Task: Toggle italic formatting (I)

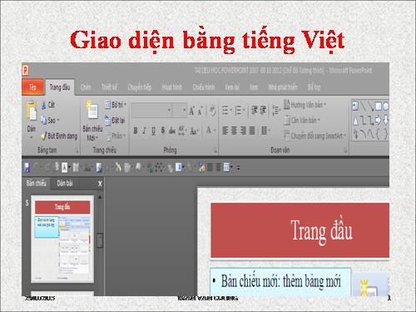Action: 144,131
